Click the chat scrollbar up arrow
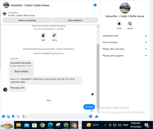153x129 pixels. pos(98,27)
